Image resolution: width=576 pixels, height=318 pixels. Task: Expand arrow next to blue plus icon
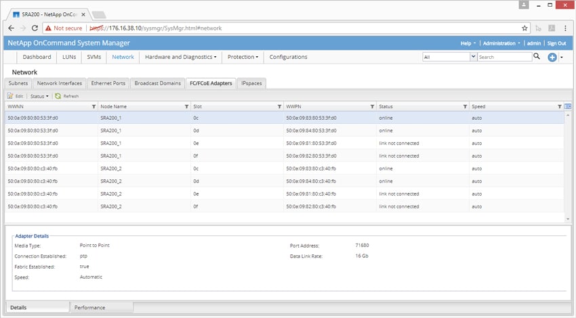pos(562,58)
